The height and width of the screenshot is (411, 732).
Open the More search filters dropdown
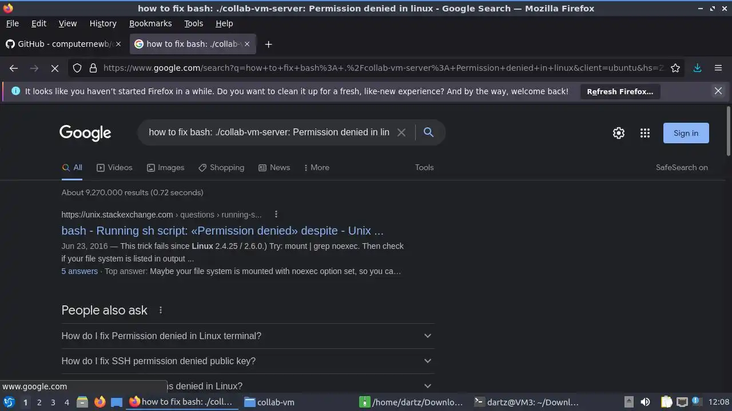(x=316, y=167)
